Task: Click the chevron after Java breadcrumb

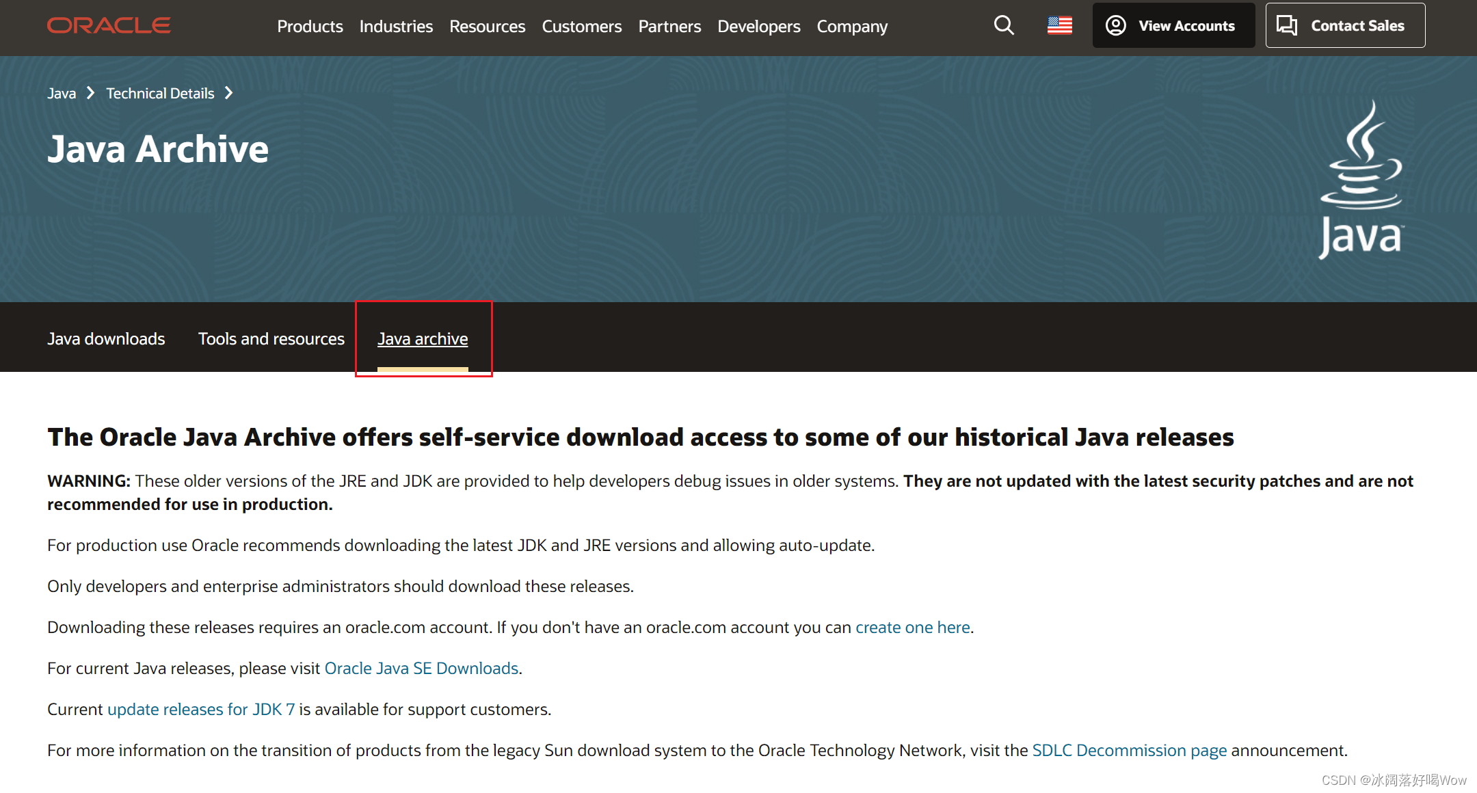Action: click(x=90, y=93)
